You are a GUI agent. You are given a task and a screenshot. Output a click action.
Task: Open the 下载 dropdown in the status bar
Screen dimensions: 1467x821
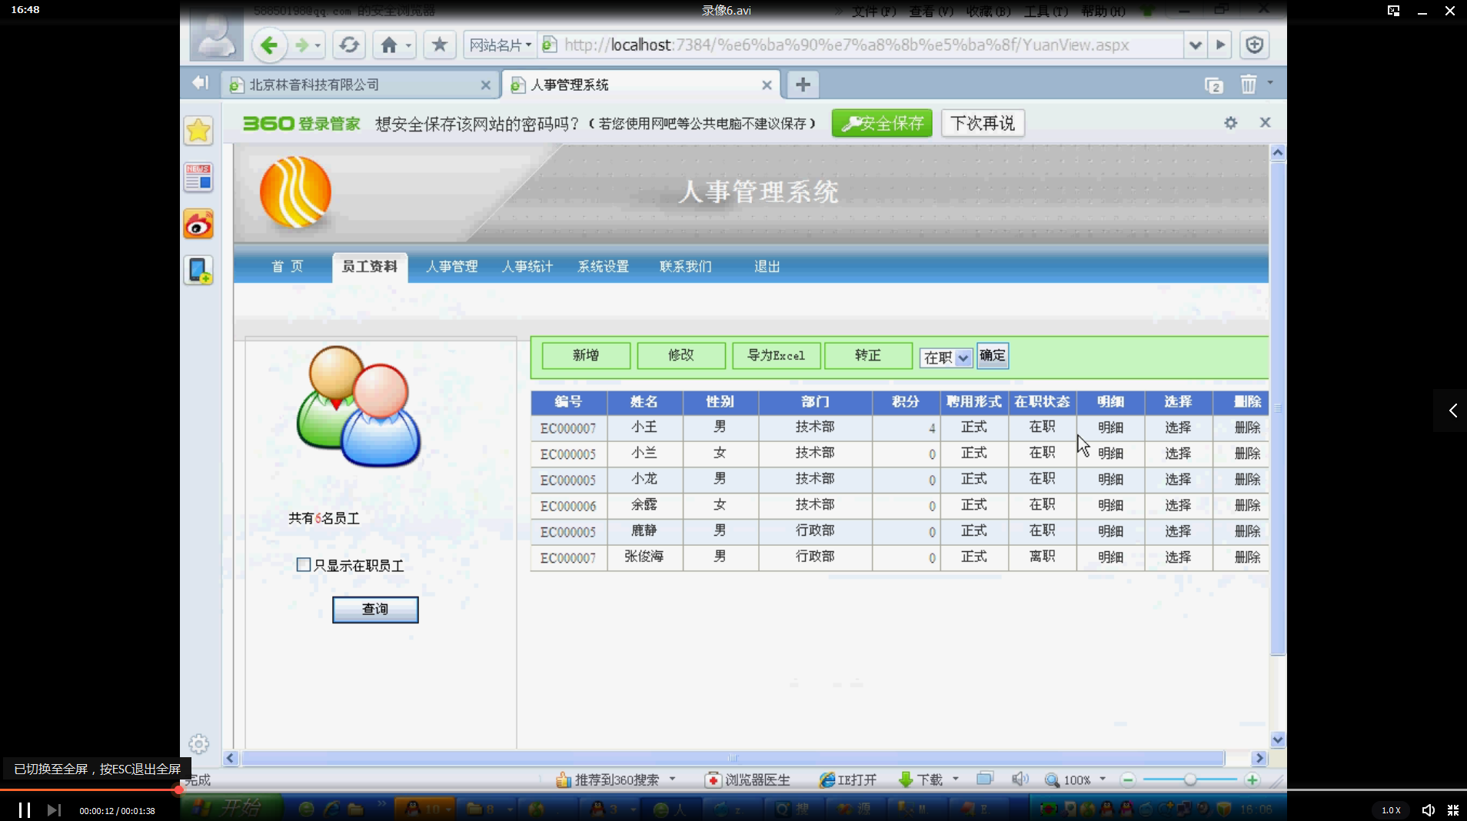(x=956, y=779)
